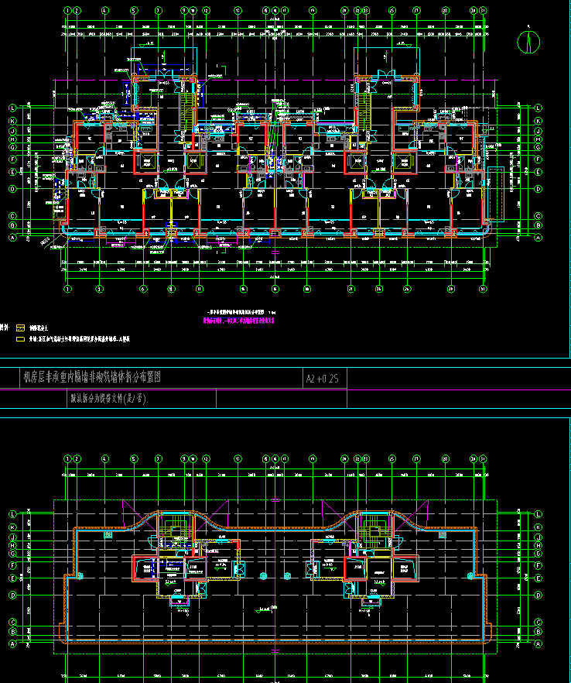Click the magenta note below the upper plan
The height and width of the screenshot is (683, 571).
pos(239,319)
